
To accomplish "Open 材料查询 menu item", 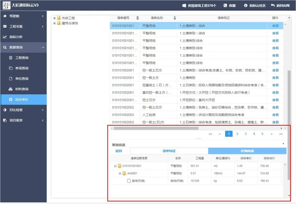I will [23, 89].
